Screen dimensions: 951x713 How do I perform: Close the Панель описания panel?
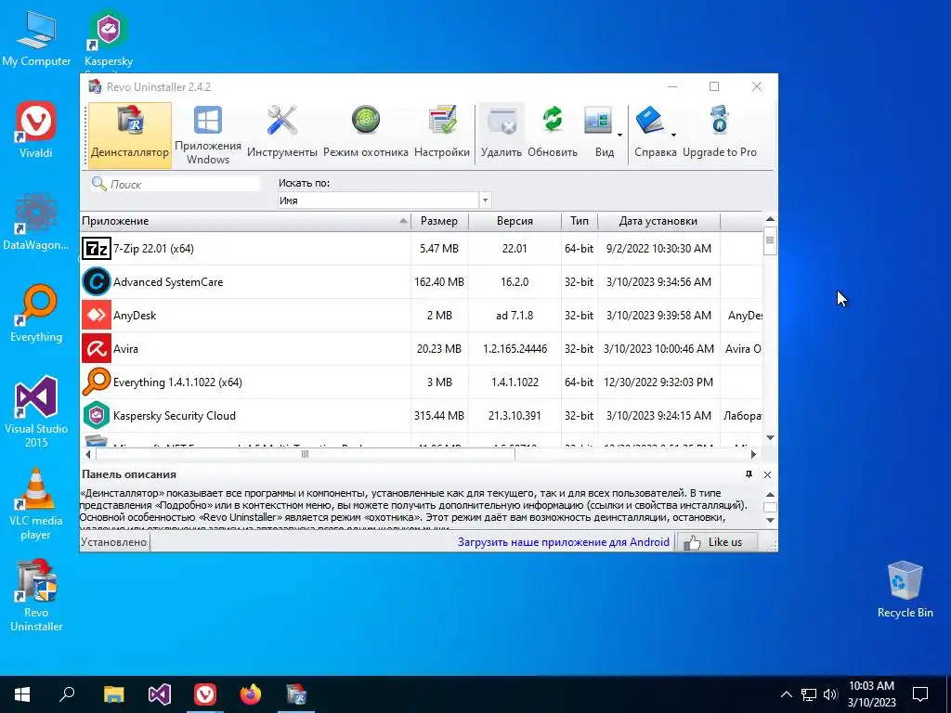[767, 474]
